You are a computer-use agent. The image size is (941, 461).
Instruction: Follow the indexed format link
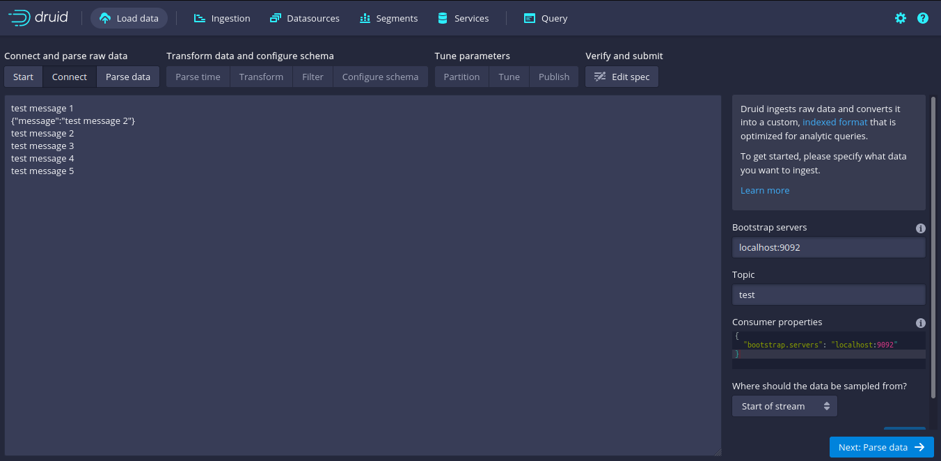tap(835, 122)
